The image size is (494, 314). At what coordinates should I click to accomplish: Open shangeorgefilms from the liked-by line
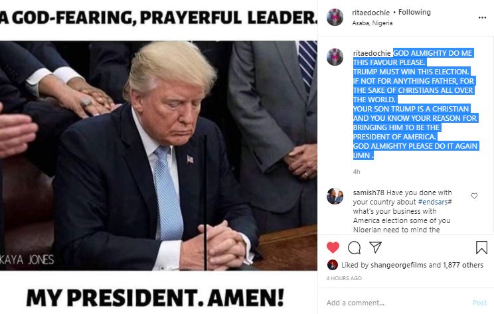point(398,265)
